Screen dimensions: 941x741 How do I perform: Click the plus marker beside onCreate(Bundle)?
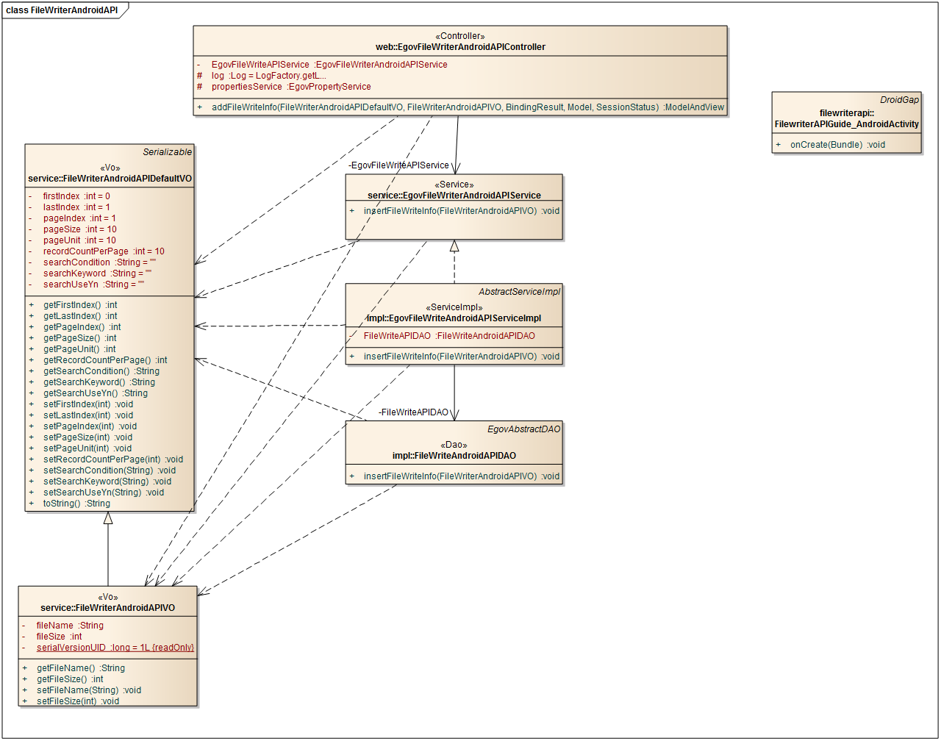(x=779, y=145)
